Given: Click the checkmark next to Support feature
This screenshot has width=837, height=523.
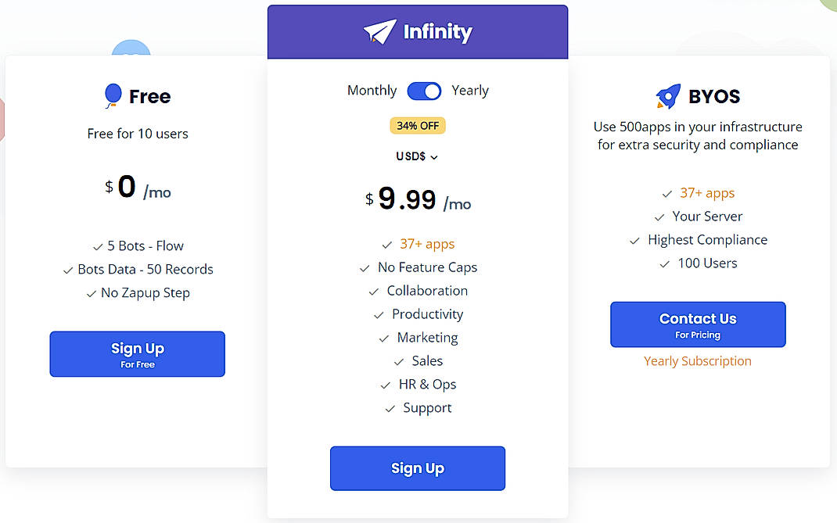Looking at the screenshot, I should (x=390, y=408).
